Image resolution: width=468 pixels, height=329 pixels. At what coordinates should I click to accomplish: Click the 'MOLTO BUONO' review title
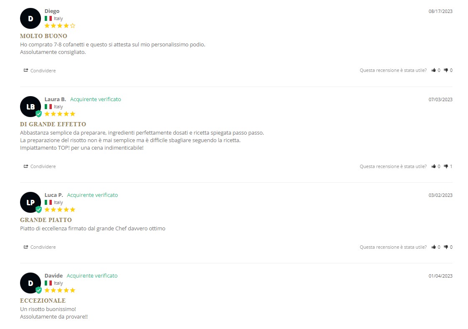coord(43,36)
